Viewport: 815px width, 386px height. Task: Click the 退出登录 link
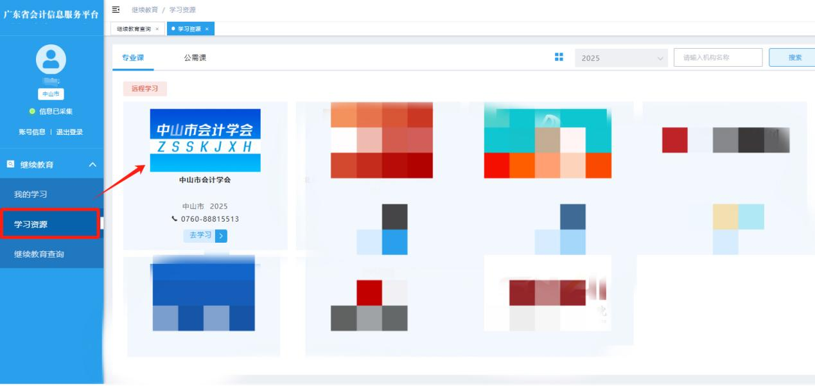click(x=69, y=132)
